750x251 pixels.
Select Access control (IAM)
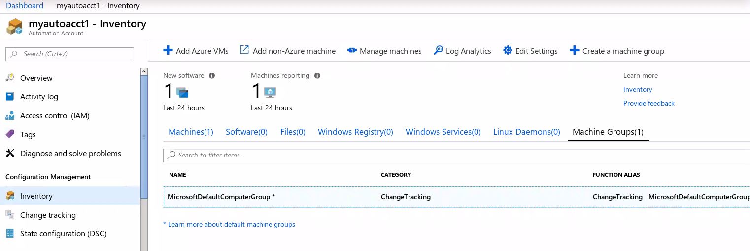pyautogui.click(x=55, y=116)
